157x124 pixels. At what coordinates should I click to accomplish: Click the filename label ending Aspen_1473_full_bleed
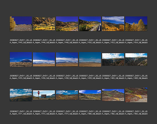tap(67, 112)
